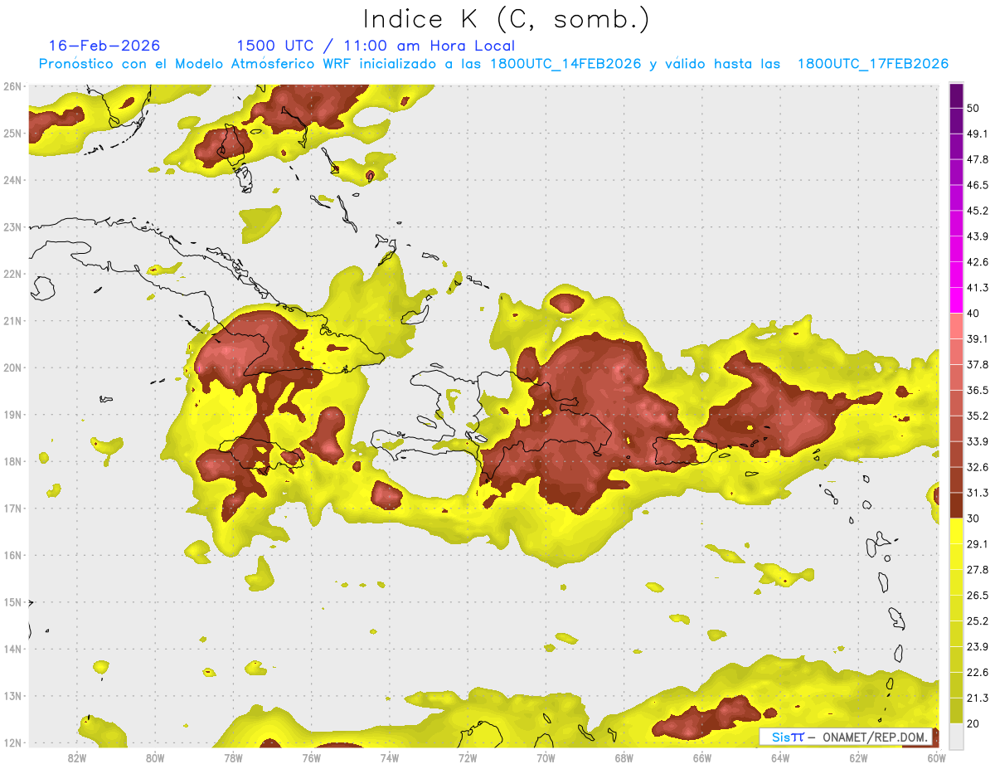The width and height of the screenshot is (995, 769).
Task: Click the latitude label "17N"
Action: click(x=12, y=509)
